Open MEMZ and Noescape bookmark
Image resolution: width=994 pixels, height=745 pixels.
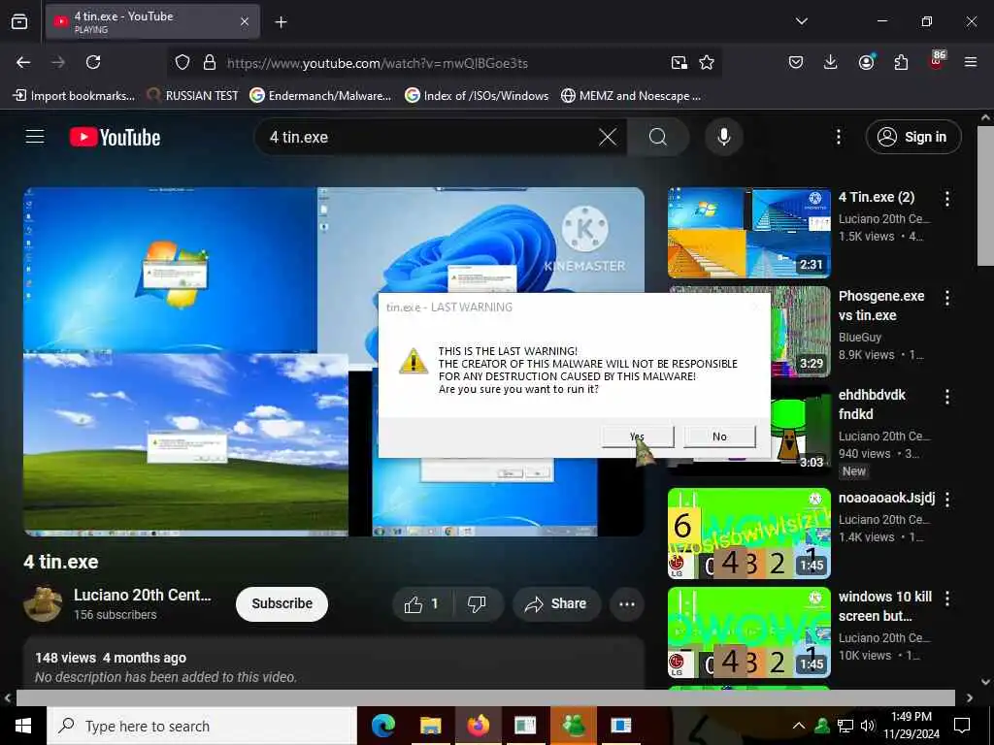[x=631, y=96]
